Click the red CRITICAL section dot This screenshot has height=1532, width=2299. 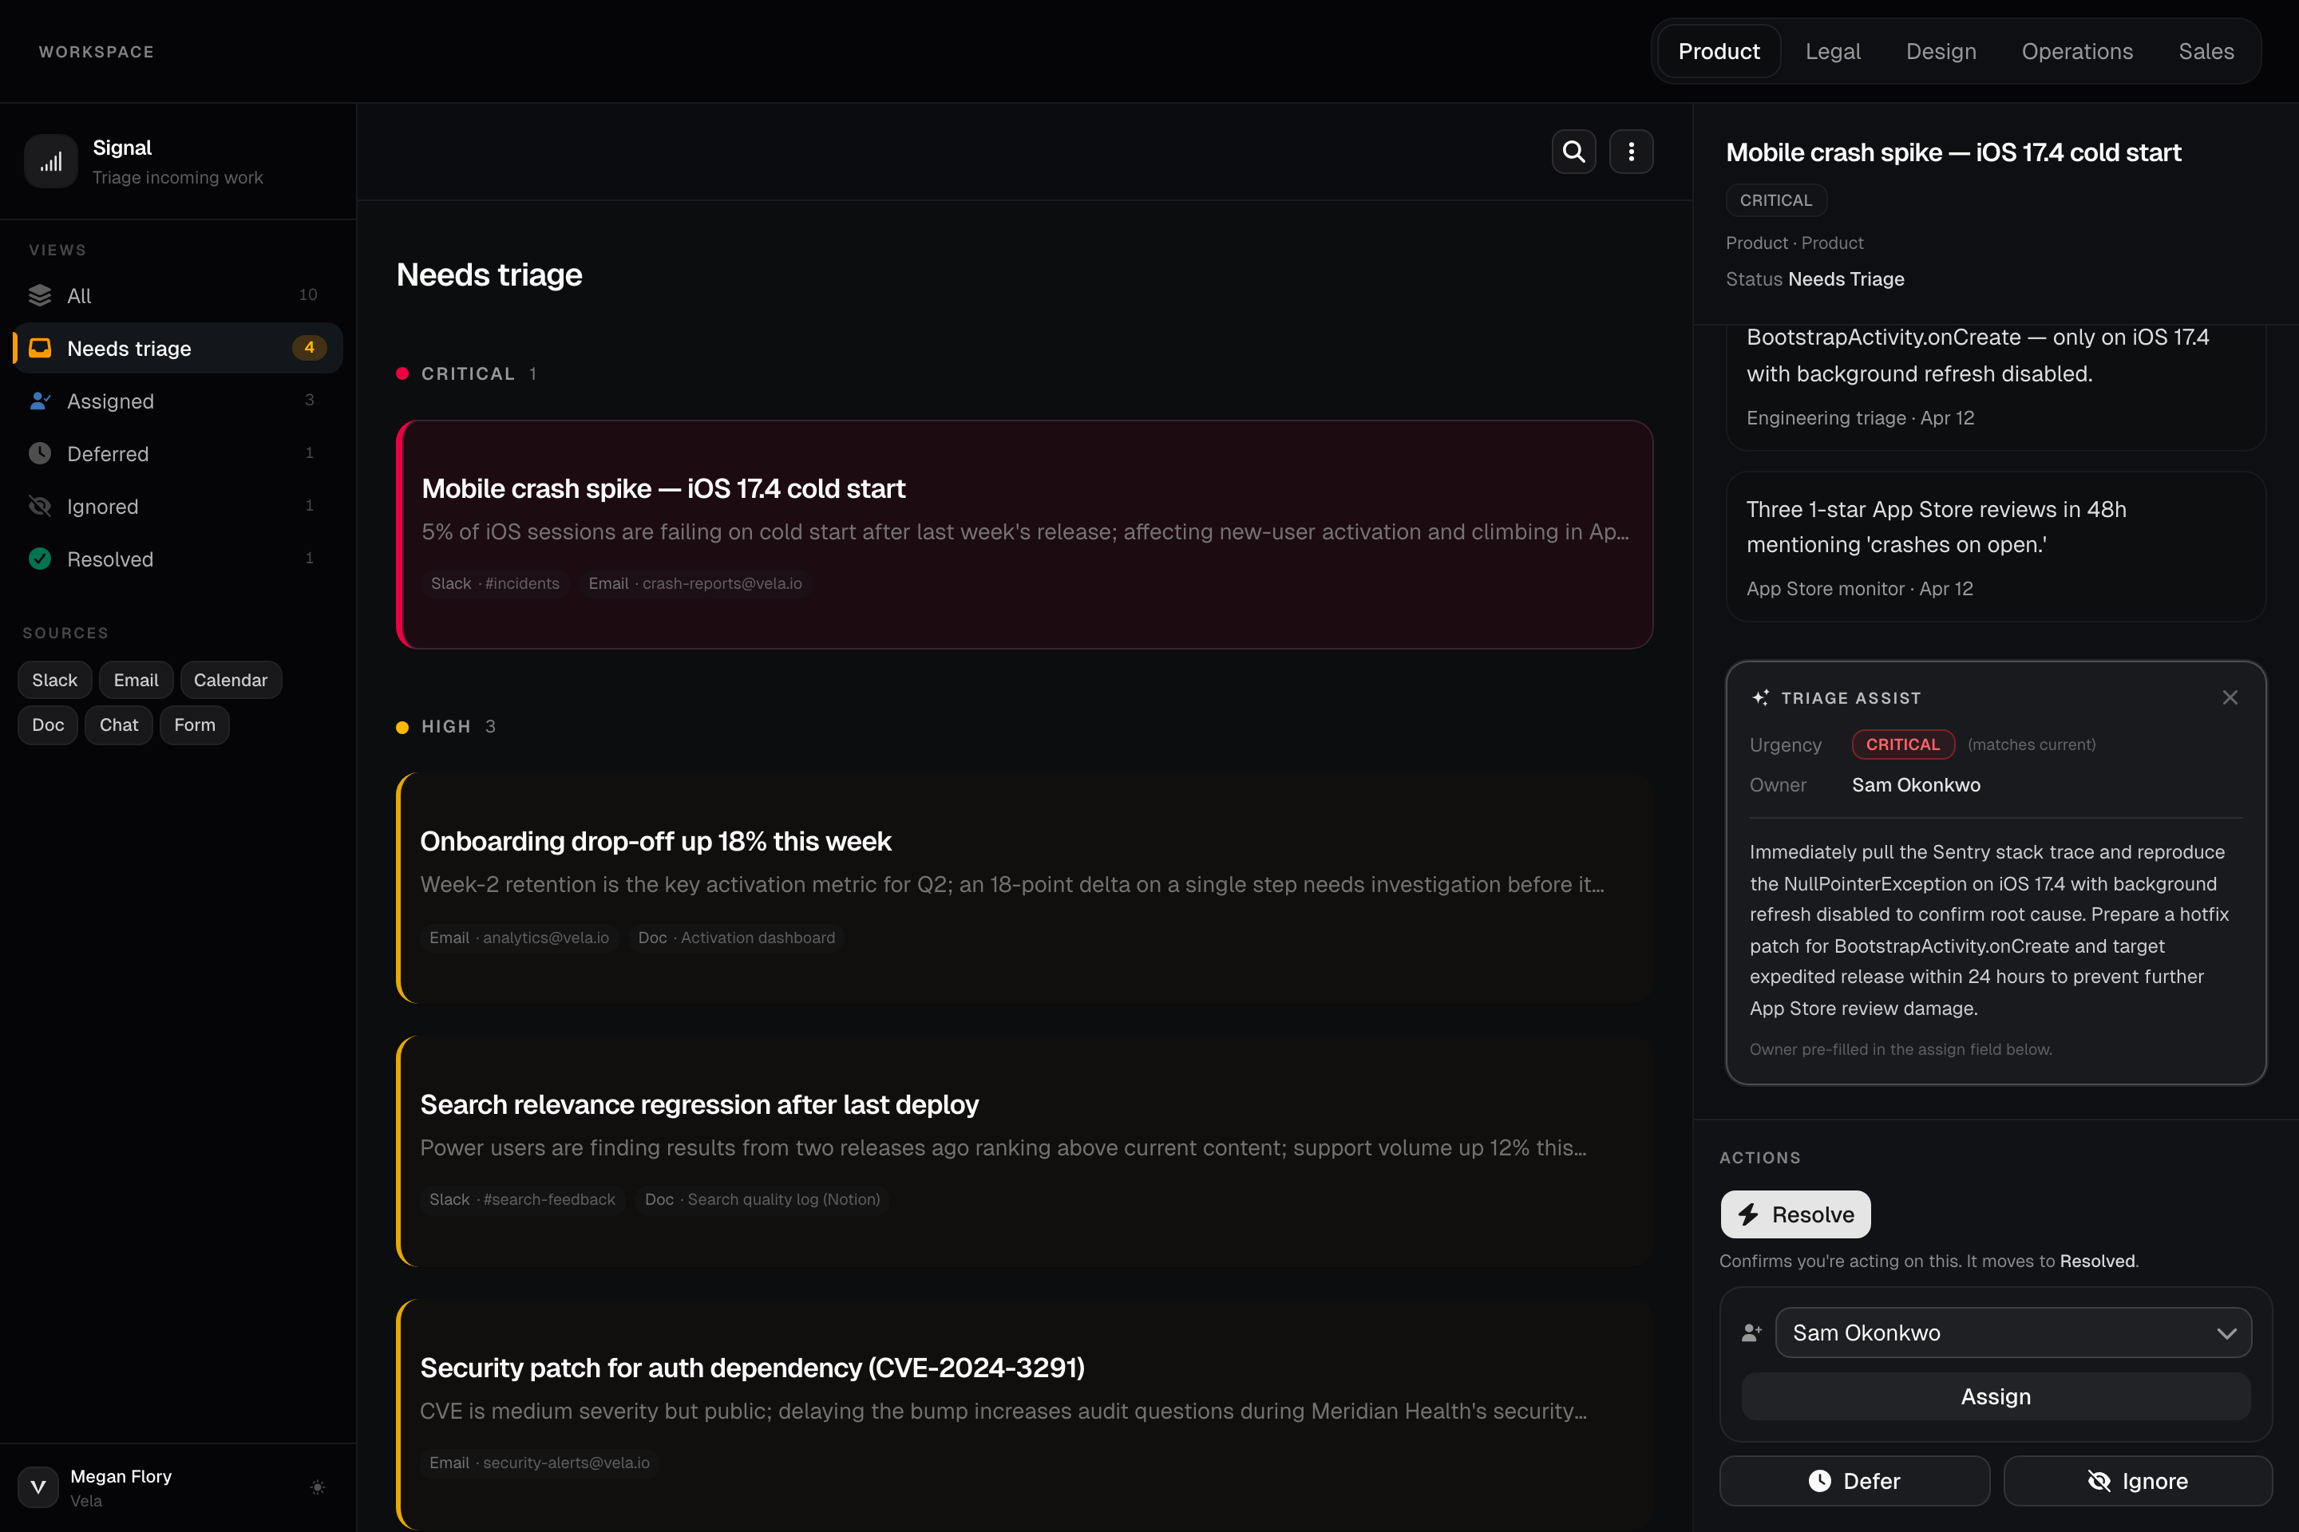click(x=402, y=374)
